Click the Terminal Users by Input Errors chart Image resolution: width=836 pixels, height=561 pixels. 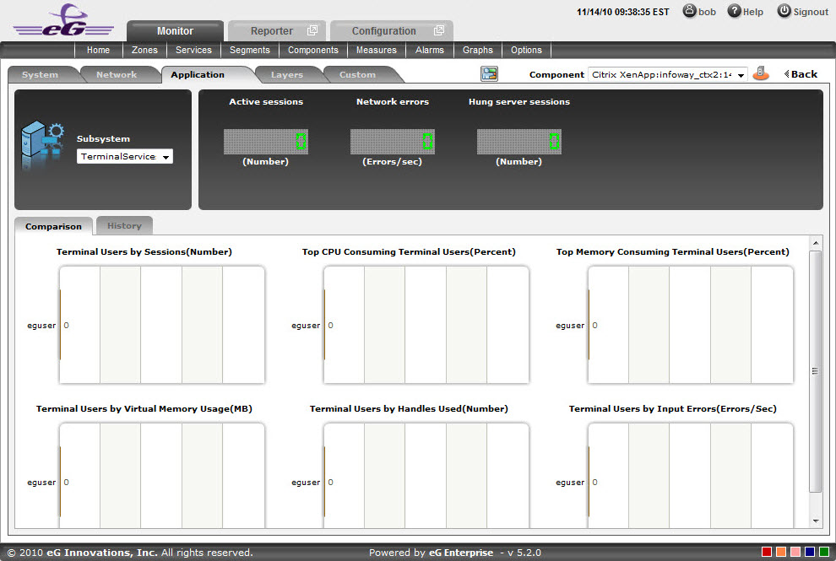pos(691,476)
